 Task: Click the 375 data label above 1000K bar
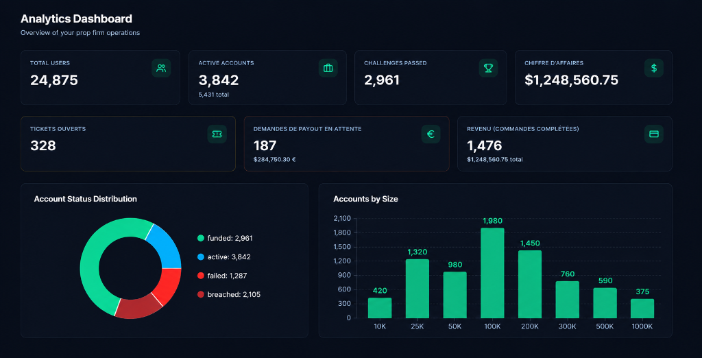tap(642, 292)
